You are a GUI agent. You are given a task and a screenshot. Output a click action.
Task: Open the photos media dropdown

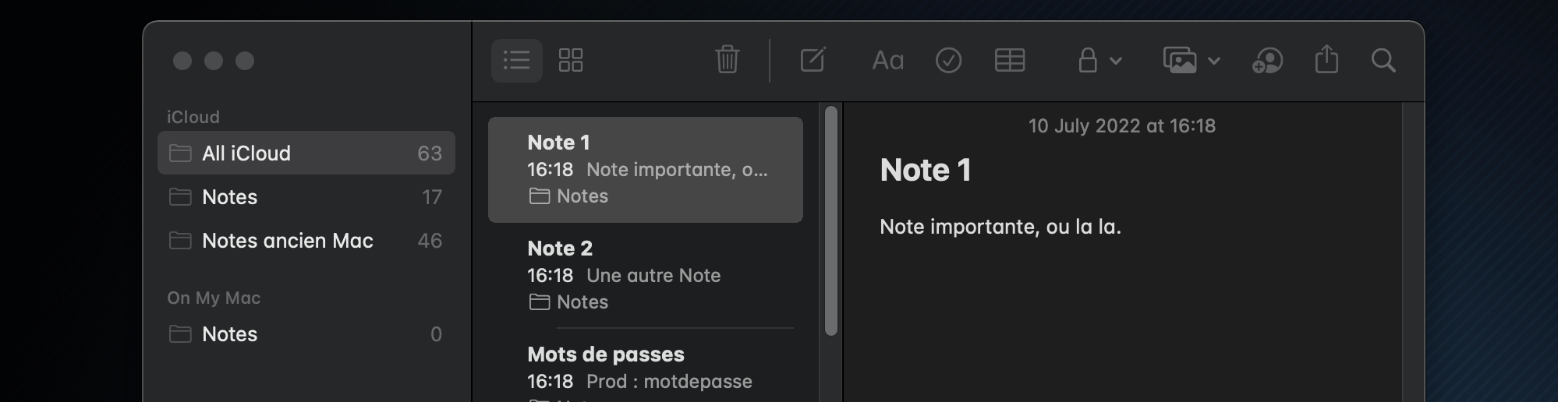(x=1191, y=61)
